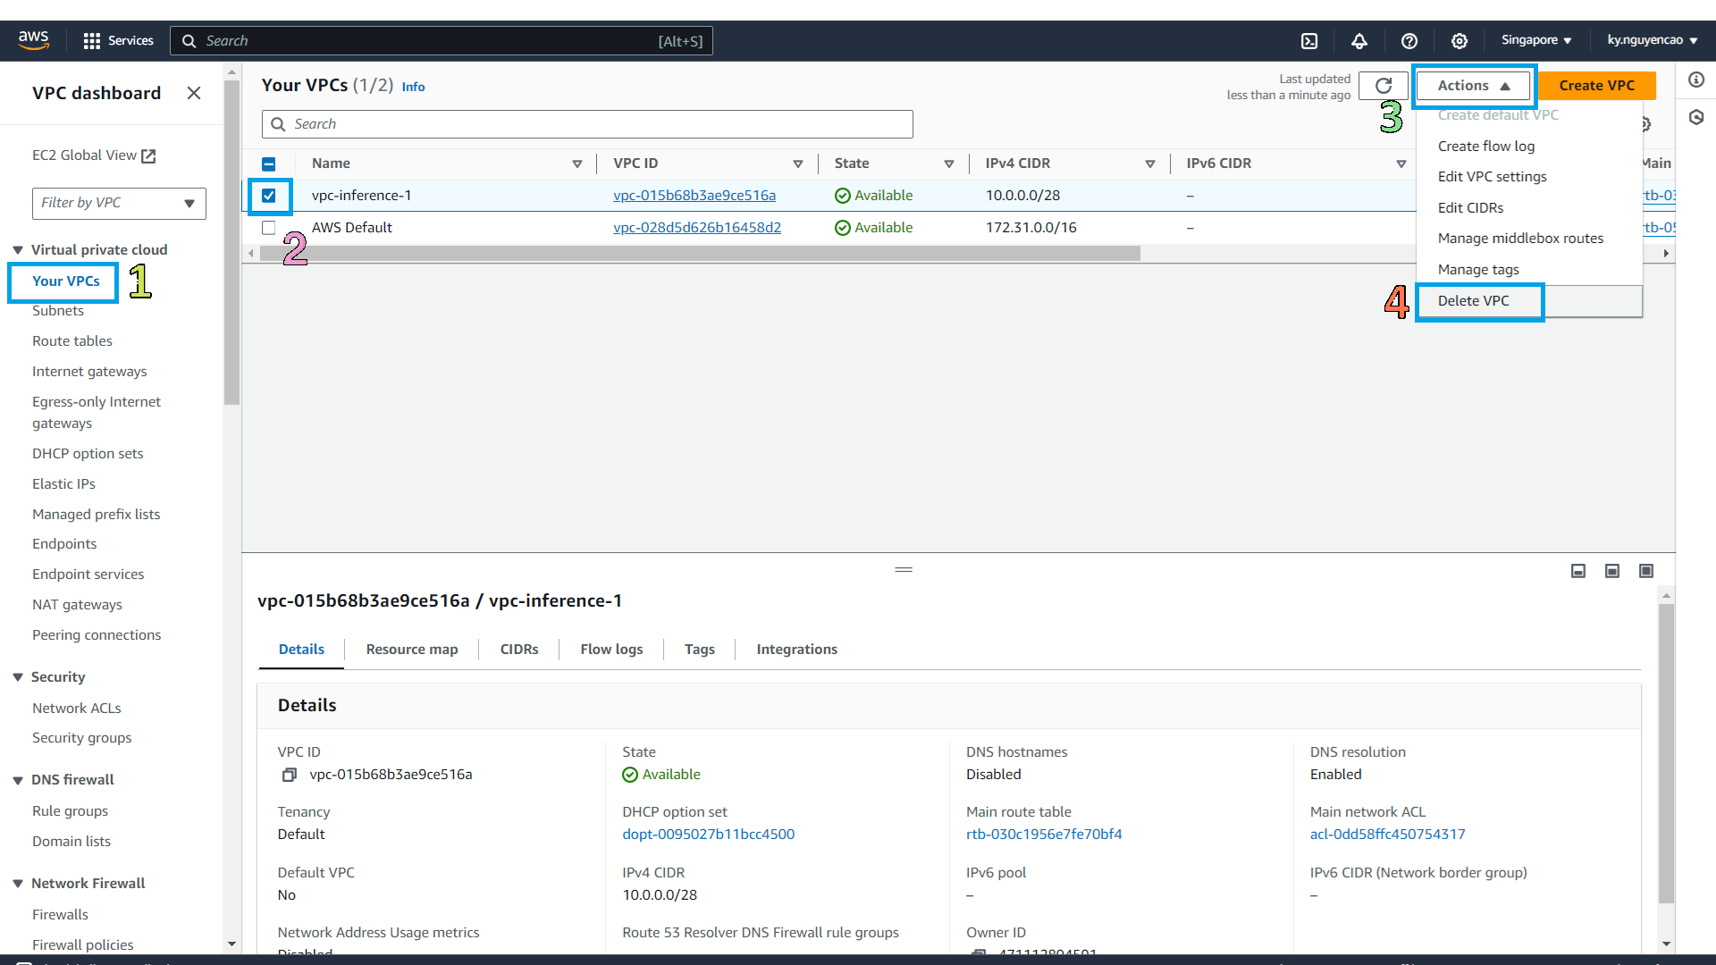The width and height of the screenshot is (1716, 965).
Task: Toggle the select-all header checkbox
Action: point(269,164)
